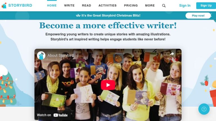The height and width of the screenshot is (121, 216).
Task: Click the Storybird bird logo icon
Action: click(4, 6)
